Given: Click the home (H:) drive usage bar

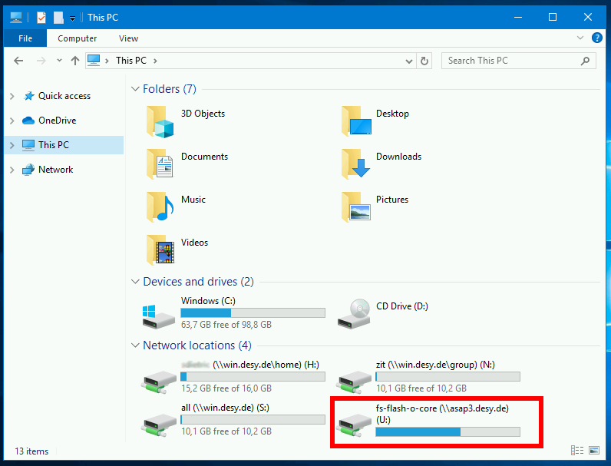Looking at the screenshot, I should (253, 376).
